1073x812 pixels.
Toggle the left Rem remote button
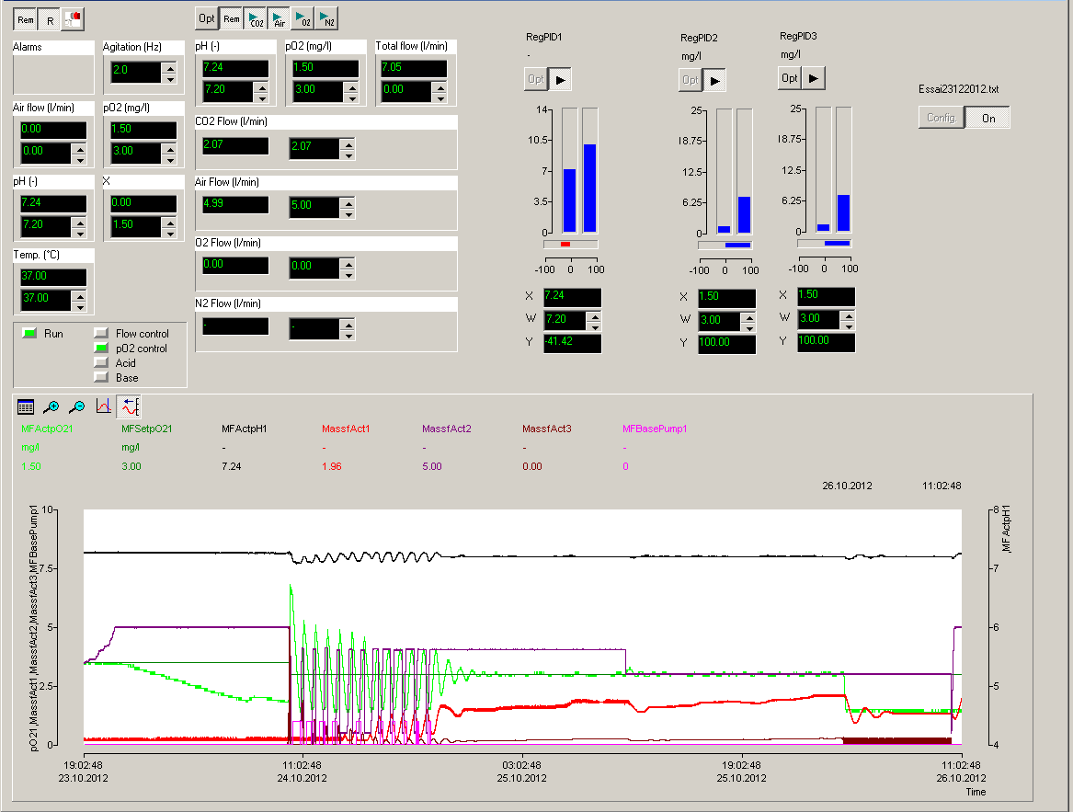coord(26,20)
